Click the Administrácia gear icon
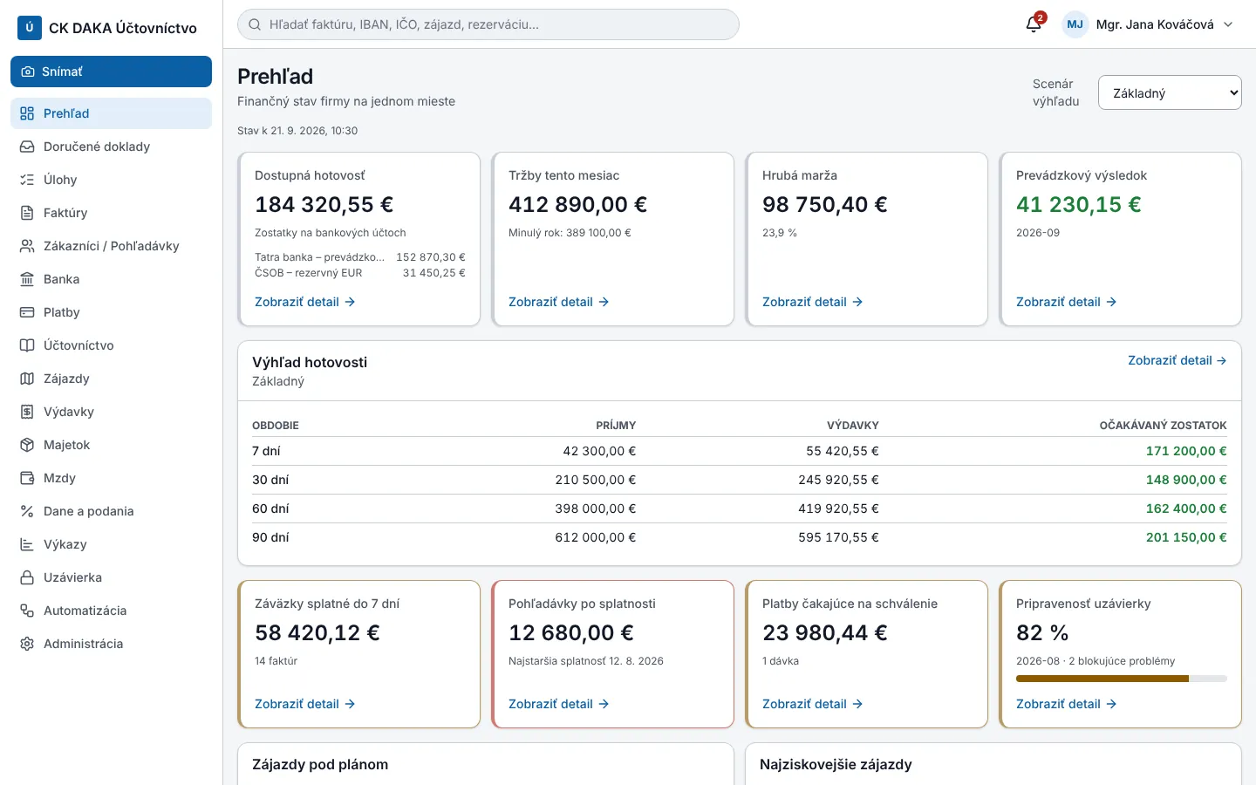 [x=27, y=644]
